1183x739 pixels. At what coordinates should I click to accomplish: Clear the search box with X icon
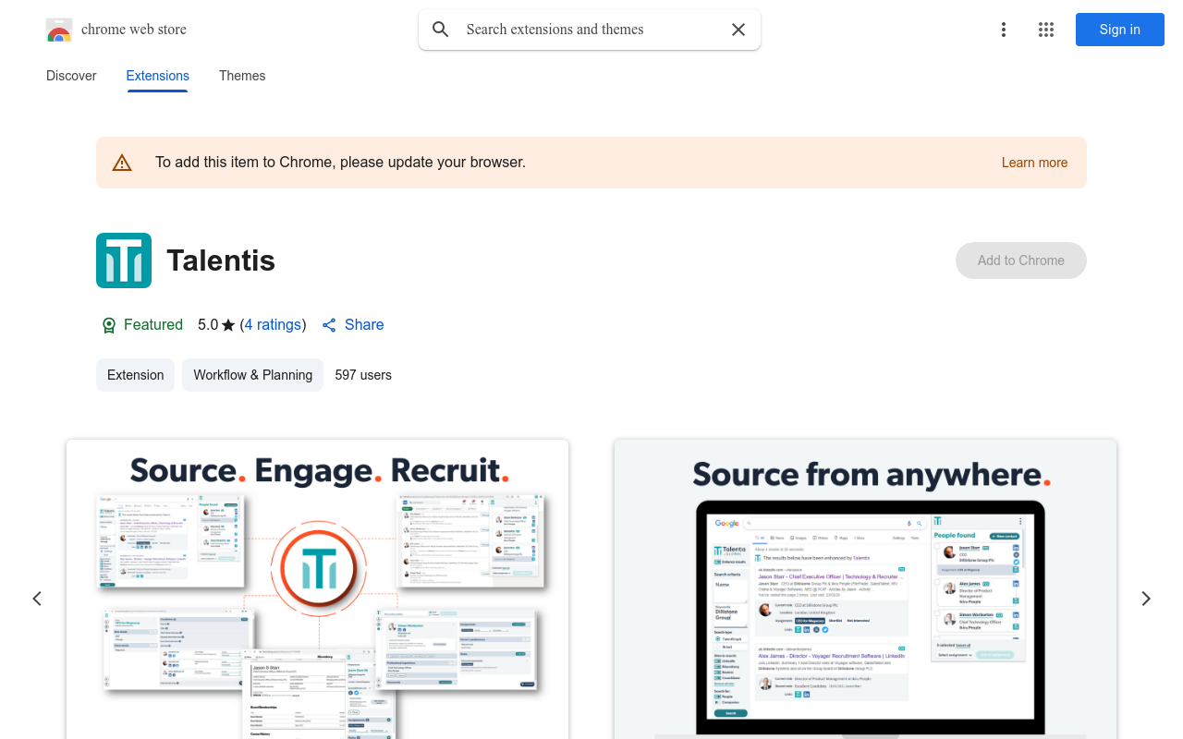[738, 30]
